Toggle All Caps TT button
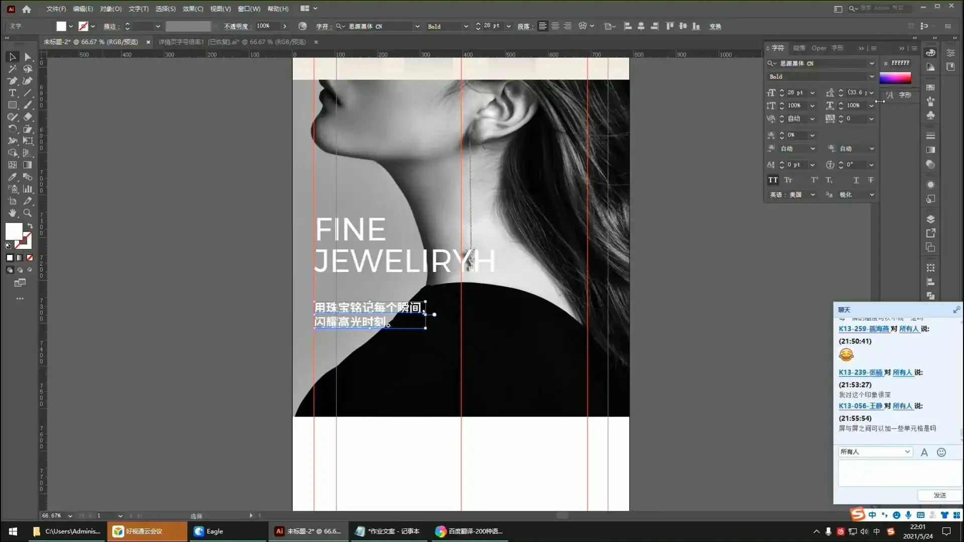This screenshot has width=964, height=542. (x=773, y=180)
